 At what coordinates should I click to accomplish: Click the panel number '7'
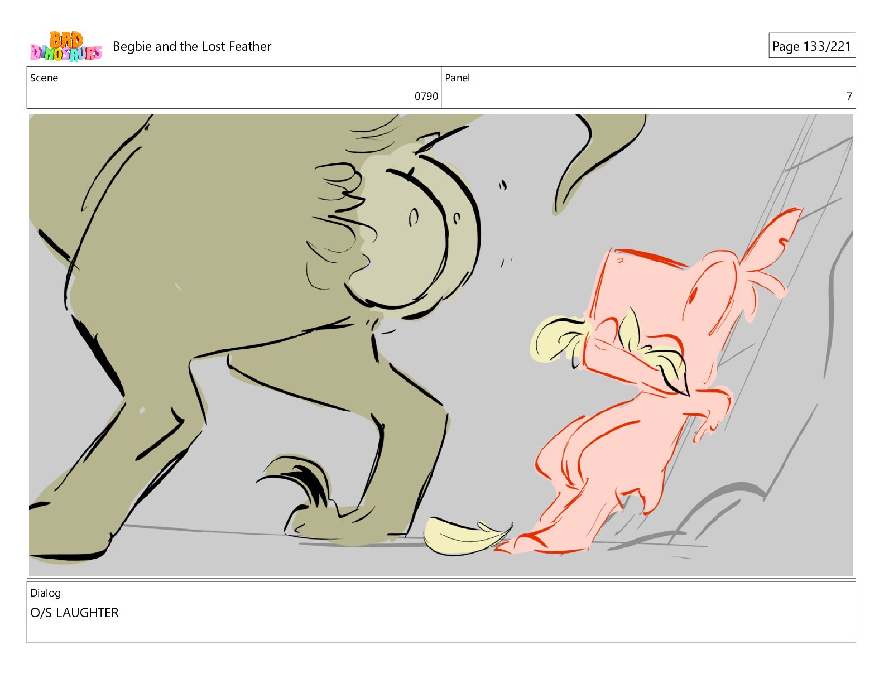(849, 97)
